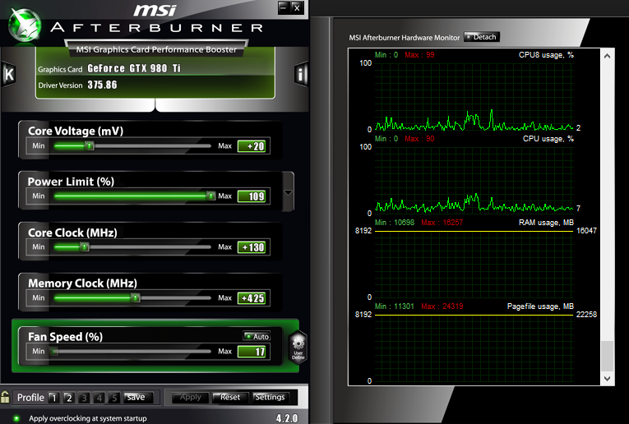Click the Power Limit 109 value field
This screenshot has height=424, width=629.
252,196
